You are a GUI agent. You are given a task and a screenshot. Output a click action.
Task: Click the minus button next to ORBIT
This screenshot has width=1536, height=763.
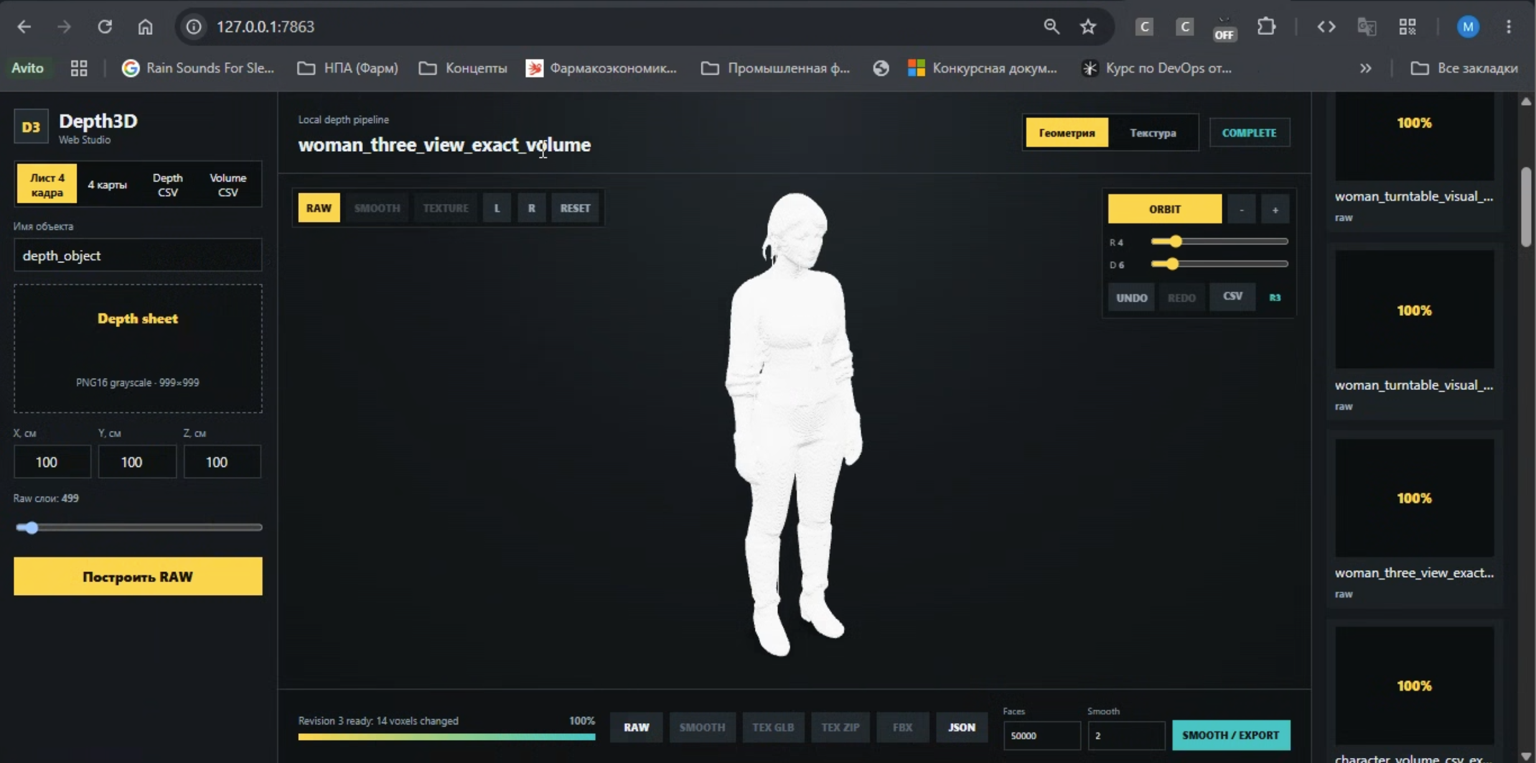[1242, 210]
